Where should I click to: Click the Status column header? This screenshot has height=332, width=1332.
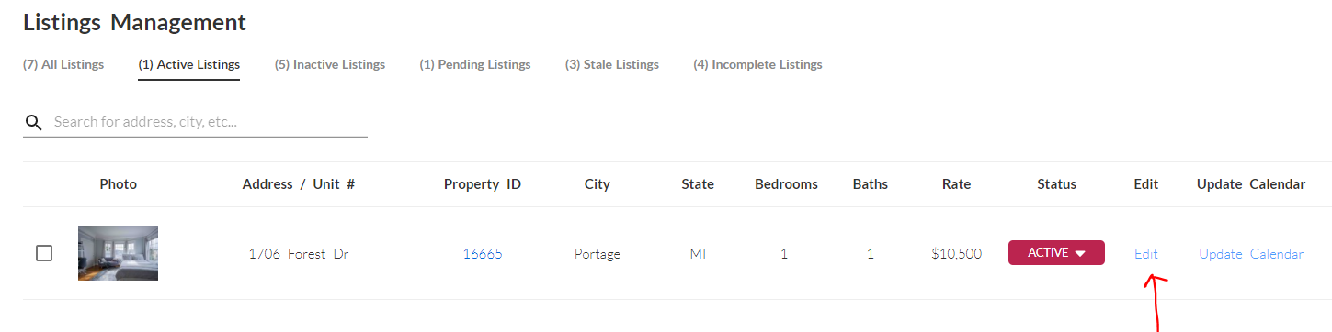[1056, 184]
